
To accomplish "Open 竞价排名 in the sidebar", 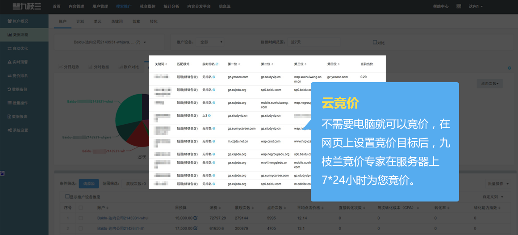I will click(24, 76).
